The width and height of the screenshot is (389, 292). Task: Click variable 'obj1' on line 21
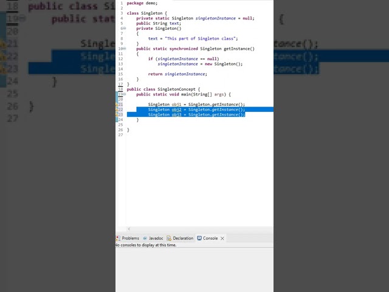[176, 105]
